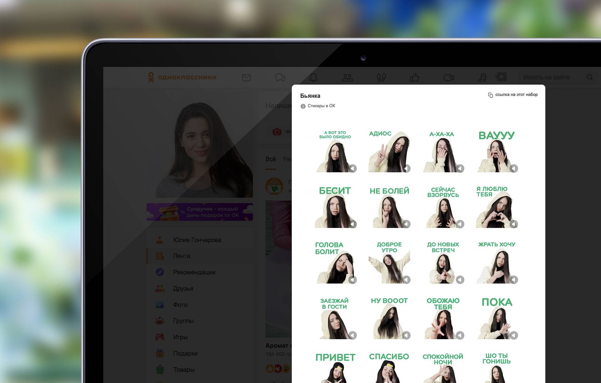
Task: Select the 'НЕ БОЛЕЙ' sticker
Action: pos(389,207)
